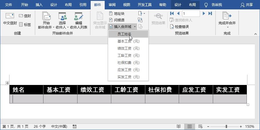Screen dimensions: 260x130
Task: Click 预览结果 preview icon
Action: click(x=158, y=16)
